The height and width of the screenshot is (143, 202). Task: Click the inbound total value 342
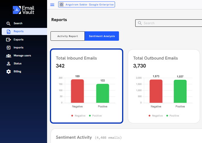60,66
